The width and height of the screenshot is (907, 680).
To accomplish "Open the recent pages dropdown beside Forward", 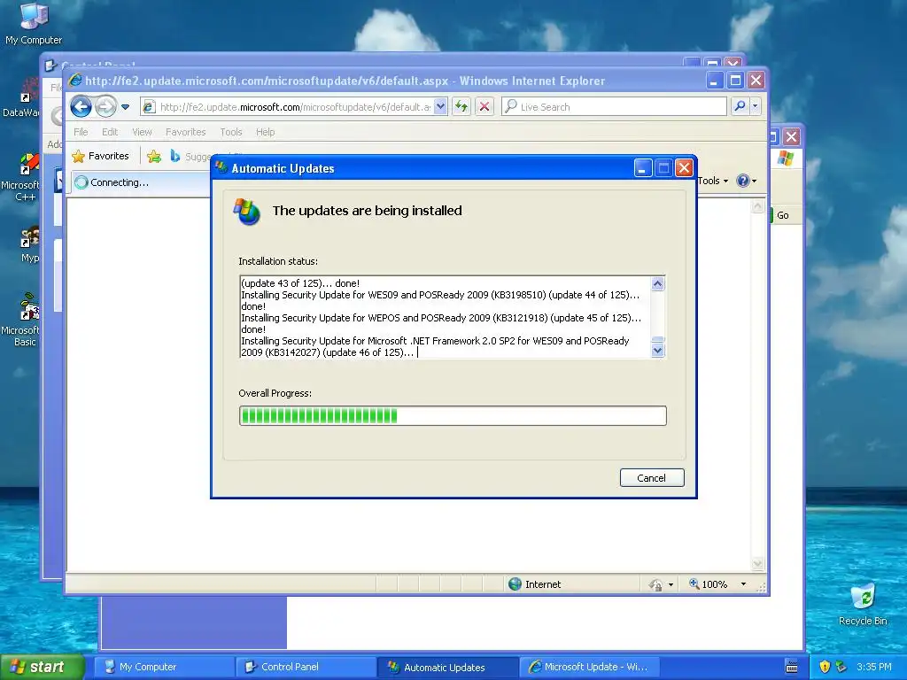I will point(126,107).
